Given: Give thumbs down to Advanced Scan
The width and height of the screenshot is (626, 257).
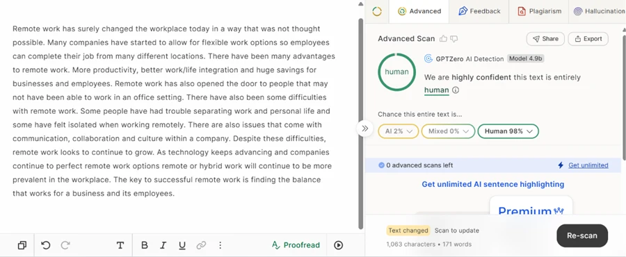Looking at the screenshot, I should tap(454, 39).
